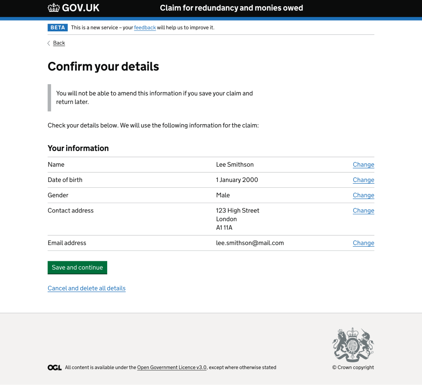422x385 pixels.
Task: Open the © Crown copyright link
Action: click(x=353, y=368)
